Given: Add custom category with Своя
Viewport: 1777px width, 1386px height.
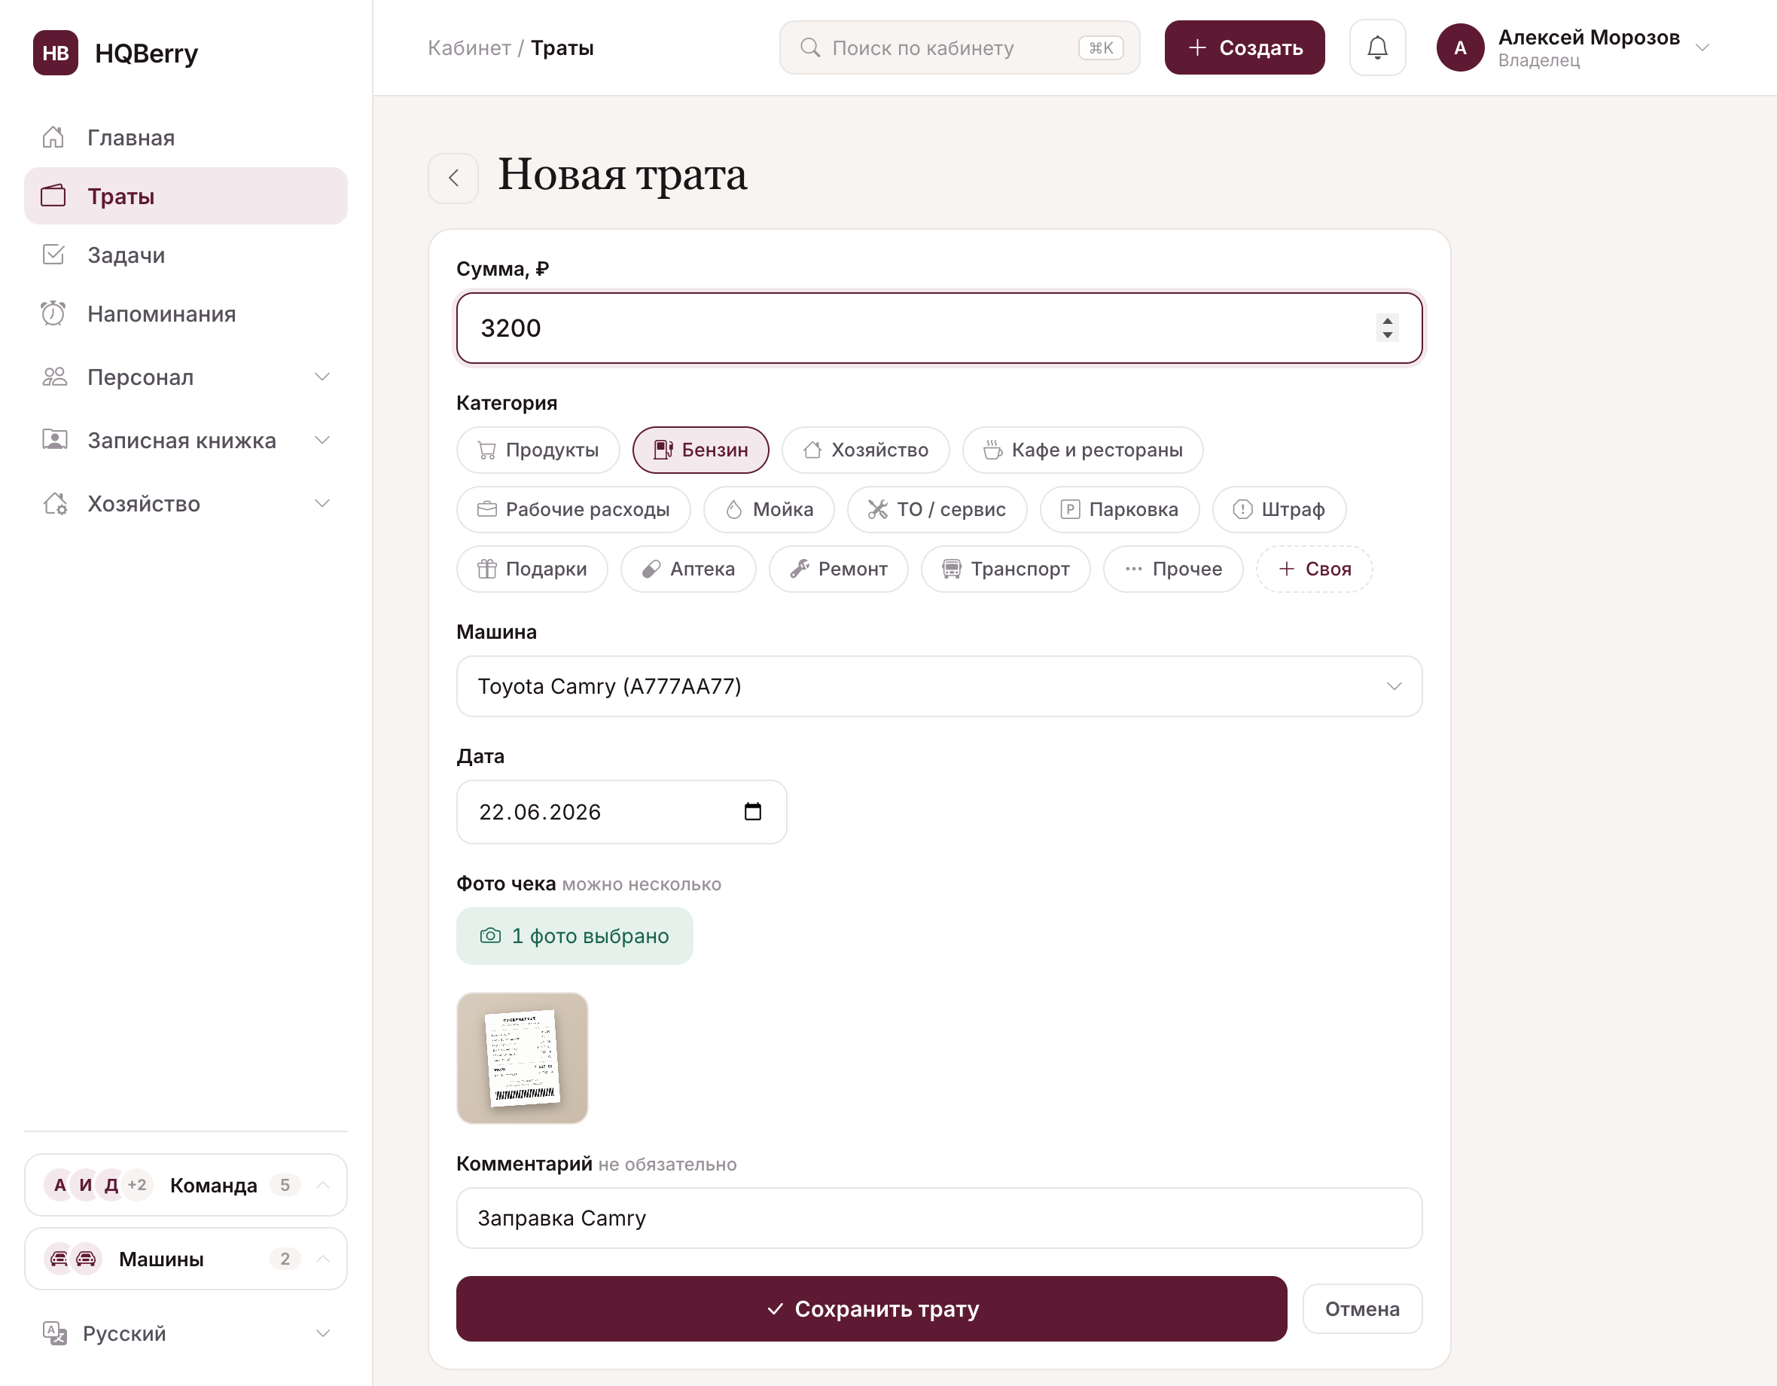Looking at the screenshot, I should click(1314, 569).
